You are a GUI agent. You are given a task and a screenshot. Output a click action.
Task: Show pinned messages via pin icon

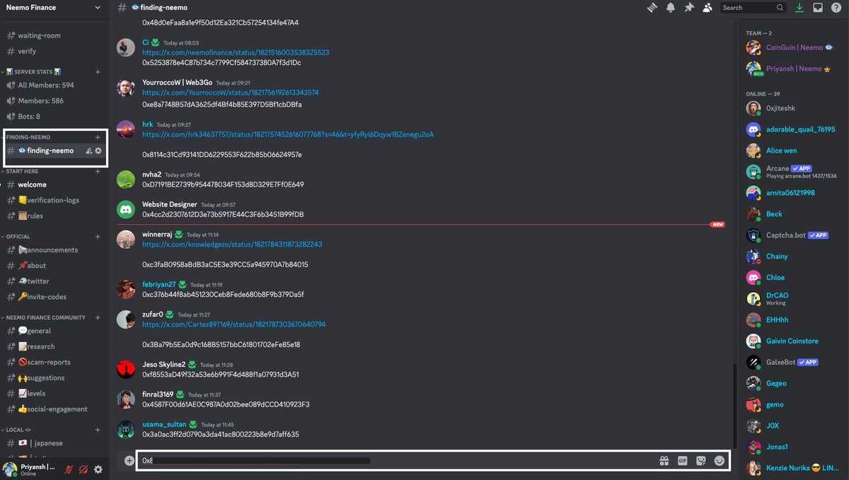[x=689, y=8]
